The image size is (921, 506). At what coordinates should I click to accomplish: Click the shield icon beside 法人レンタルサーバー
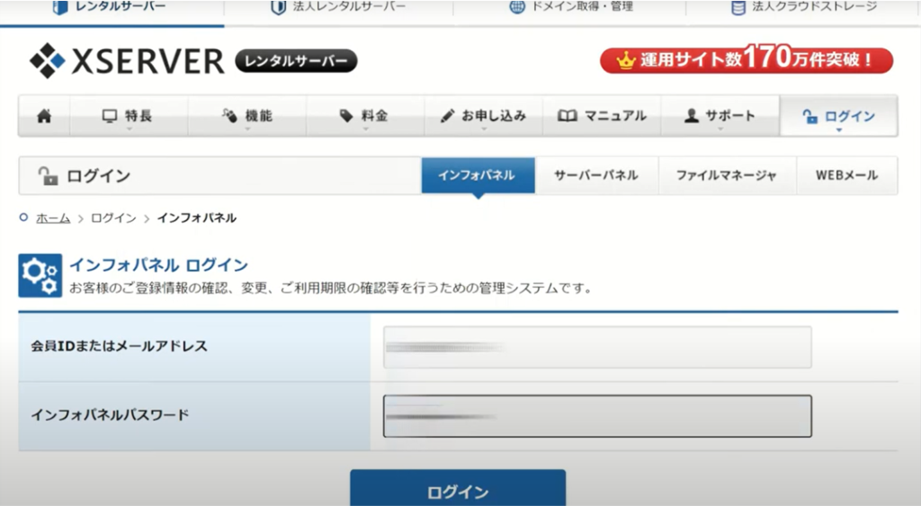point(279,7)
